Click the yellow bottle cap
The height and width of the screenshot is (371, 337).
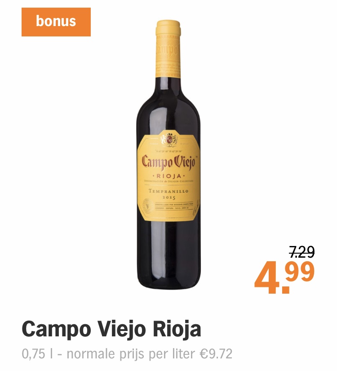click(x=168, y=28)
